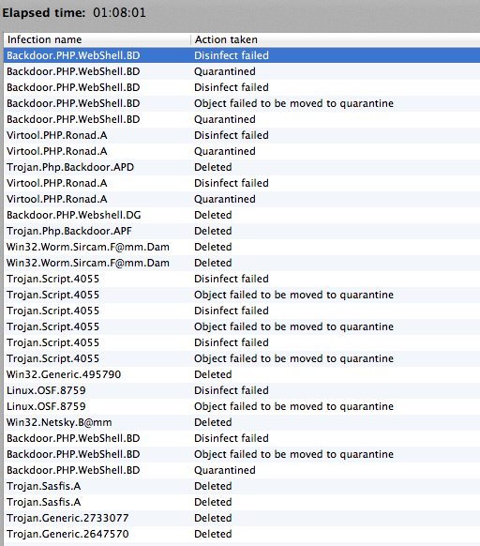Click the Elapsed time value 01:08:01

[x=119, y=13]
